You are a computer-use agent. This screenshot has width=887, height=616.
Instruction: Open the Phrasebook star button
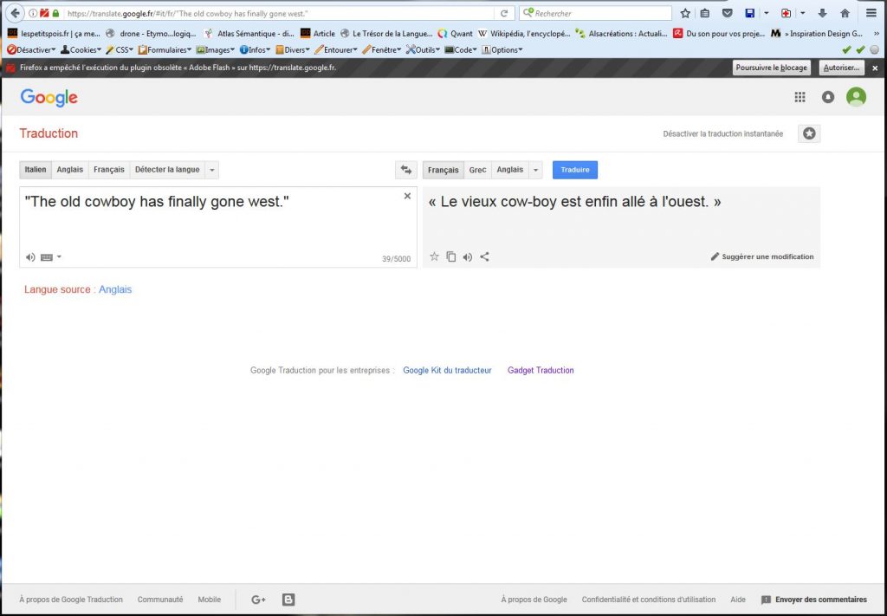pyautogui.click(x=809, y=133)
